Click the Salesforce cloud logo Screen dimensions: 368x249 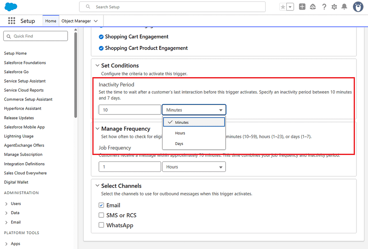click(11, 7)
